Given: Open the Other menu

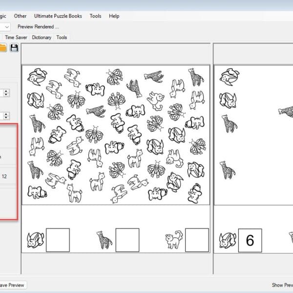Looking at the screenshot, I should [x=20, y=16].
